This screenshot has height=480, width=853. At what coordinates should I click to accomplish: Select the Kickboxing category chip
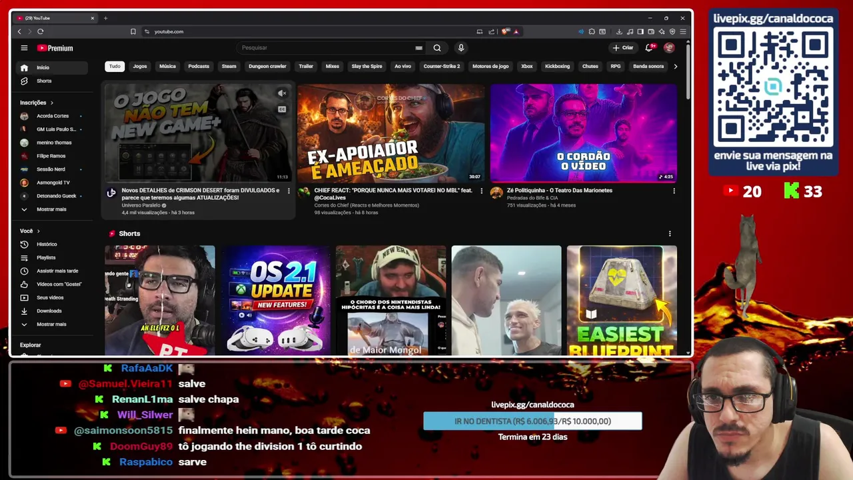(557, 66)
